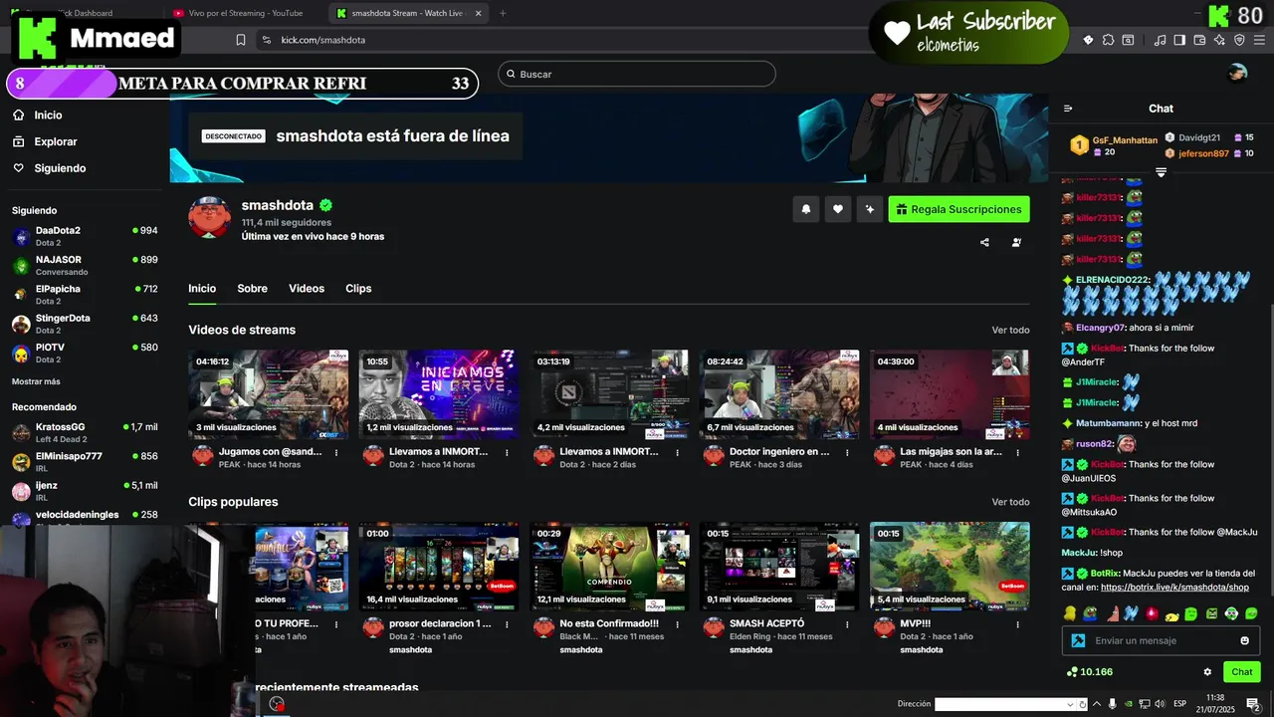Click the 'Enviar un mensaje' chat input
The height and width of the screenshot is (717, 1274).
pos(1161,640)
